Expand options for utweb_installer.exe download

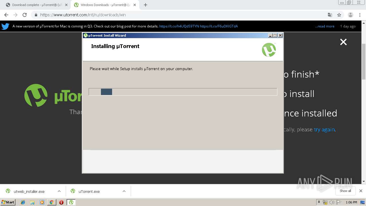59,191
